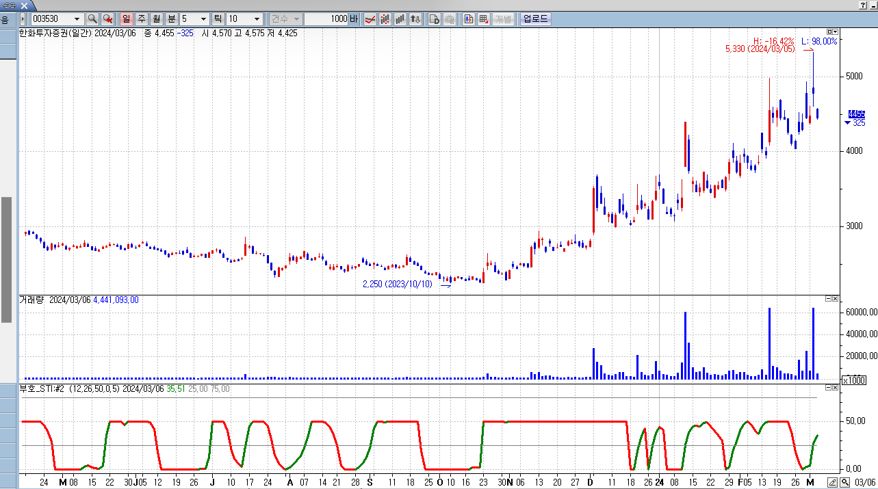Click the bar count field showing 1000
Screen dimensions: 878x489
click(x=327, y=19)
